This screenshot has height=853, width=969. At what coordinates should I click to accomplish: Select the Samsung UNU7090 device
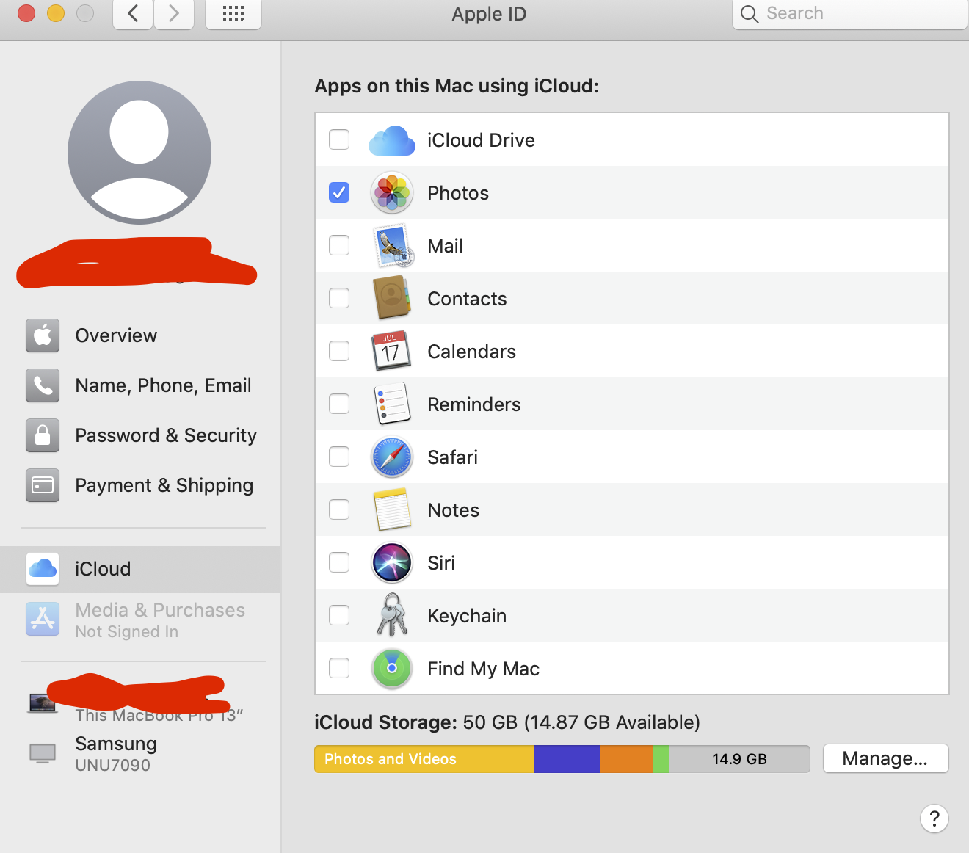[x=140, y=753]
